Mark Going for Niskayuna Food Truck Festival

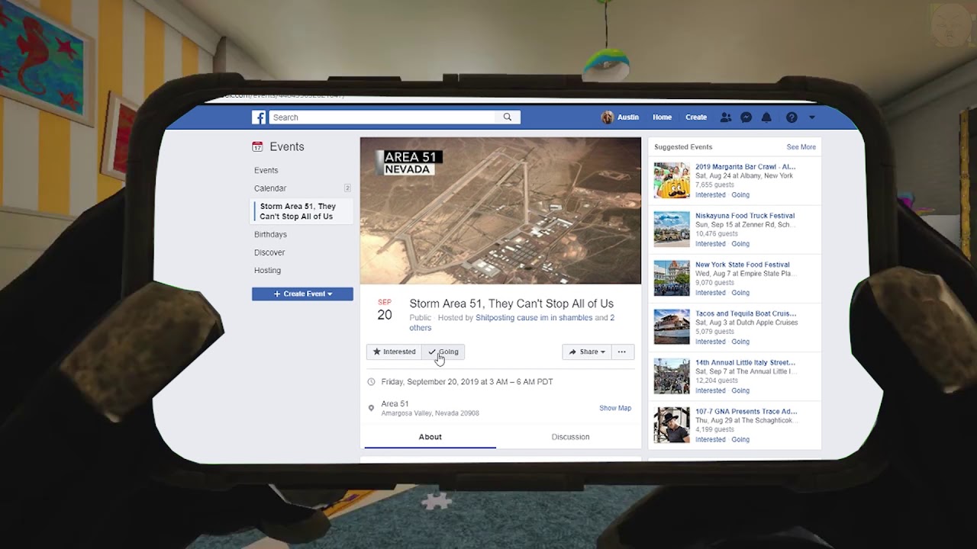tap(740, 244)
